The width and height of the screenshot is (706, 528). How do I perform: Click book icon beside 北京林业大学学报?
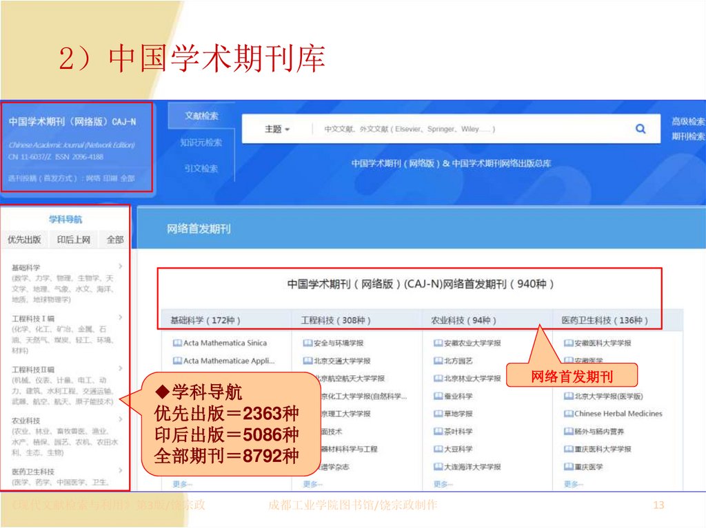tap(438, 379)
